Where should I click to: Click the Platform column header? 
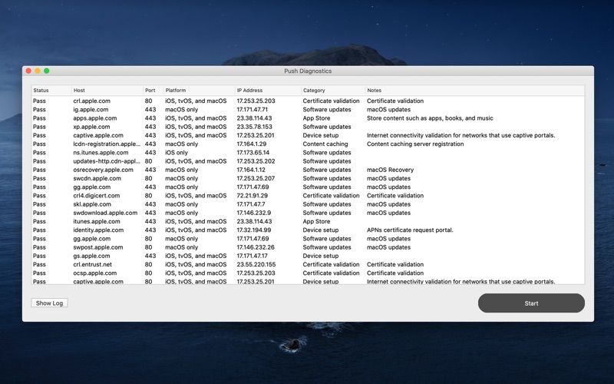point(199,90)
